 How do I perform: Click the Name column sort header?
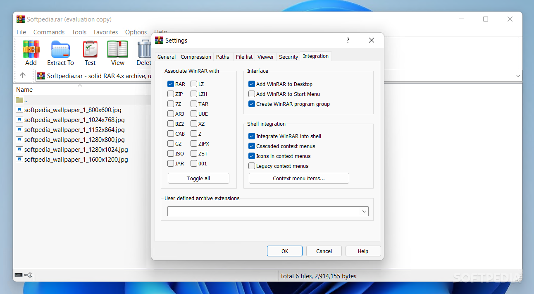(80, 89)
